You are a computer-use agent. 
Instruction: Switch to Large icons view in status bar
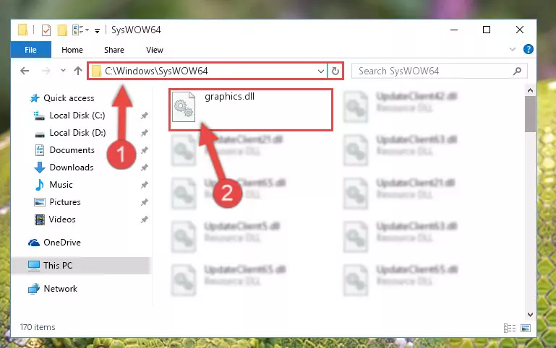point(526,329)
